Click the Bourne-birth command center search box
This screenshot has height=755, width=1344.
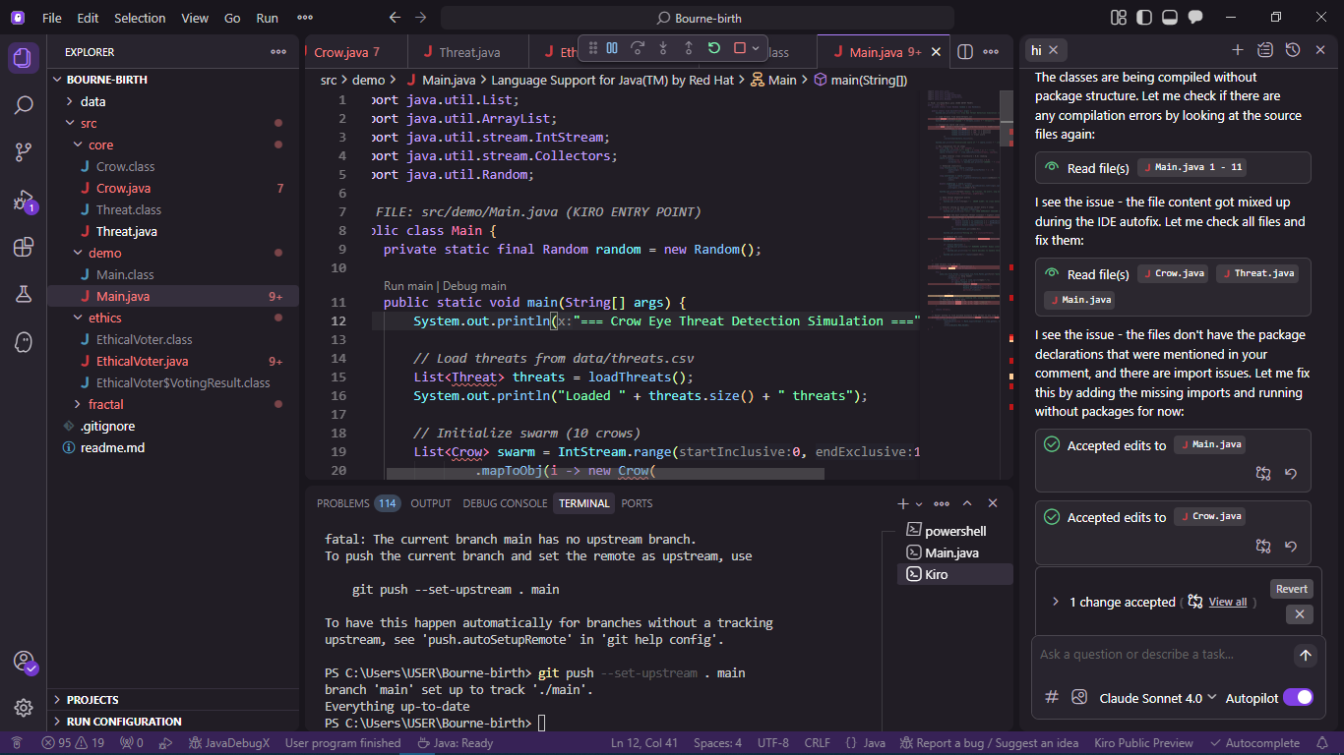click(698, 18)
